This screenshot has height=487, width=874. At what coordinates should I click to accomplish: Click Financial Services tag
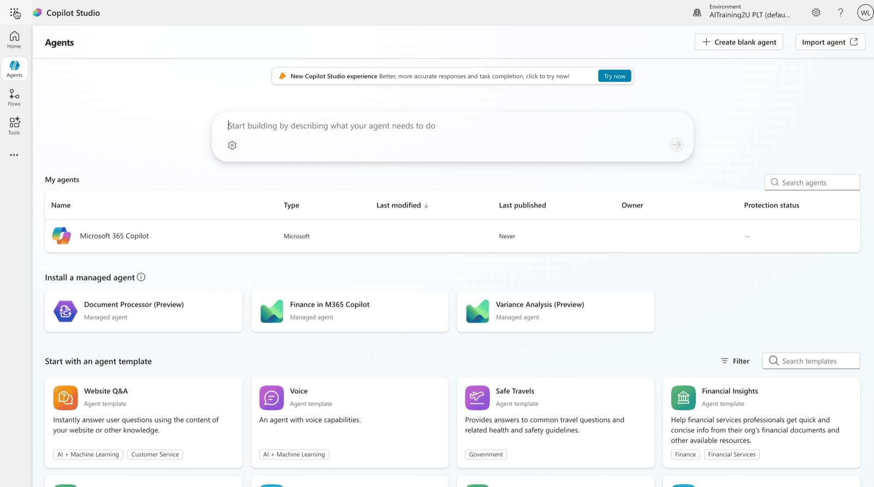pyautogui.click(x=731, y=454)
